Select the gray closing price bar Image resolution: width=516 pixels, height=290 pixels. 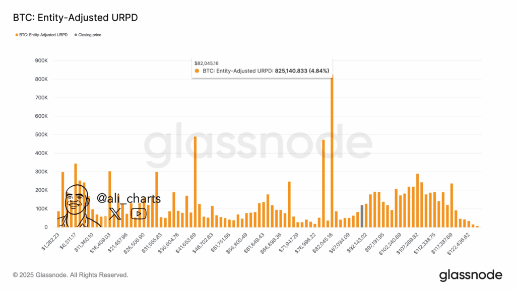pyautogui.click(x=362, y=216)
